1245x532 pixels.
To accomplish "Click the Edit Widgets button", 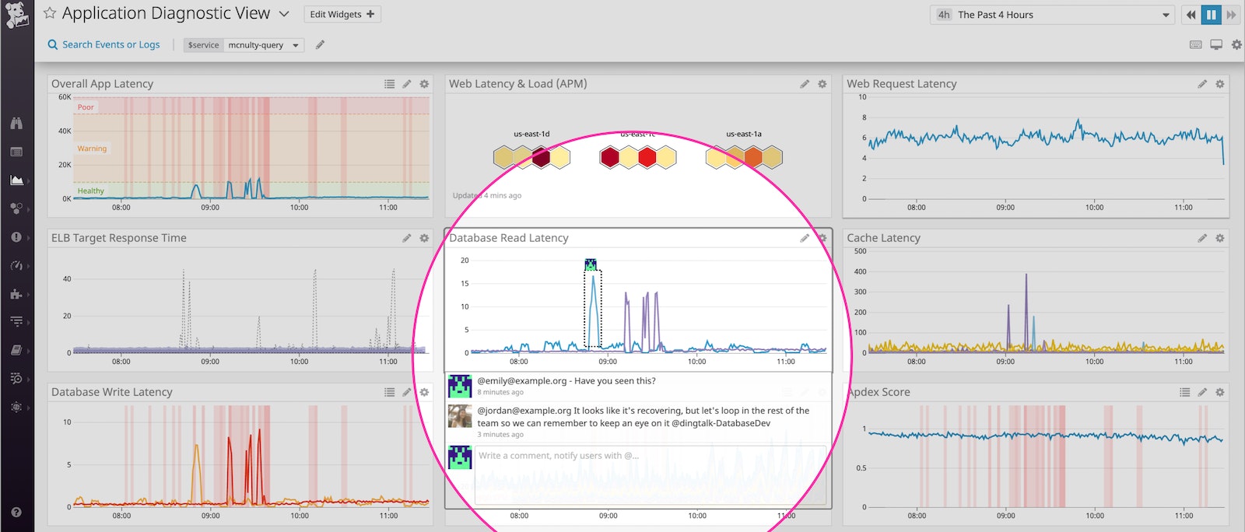I will coord(342,14).
